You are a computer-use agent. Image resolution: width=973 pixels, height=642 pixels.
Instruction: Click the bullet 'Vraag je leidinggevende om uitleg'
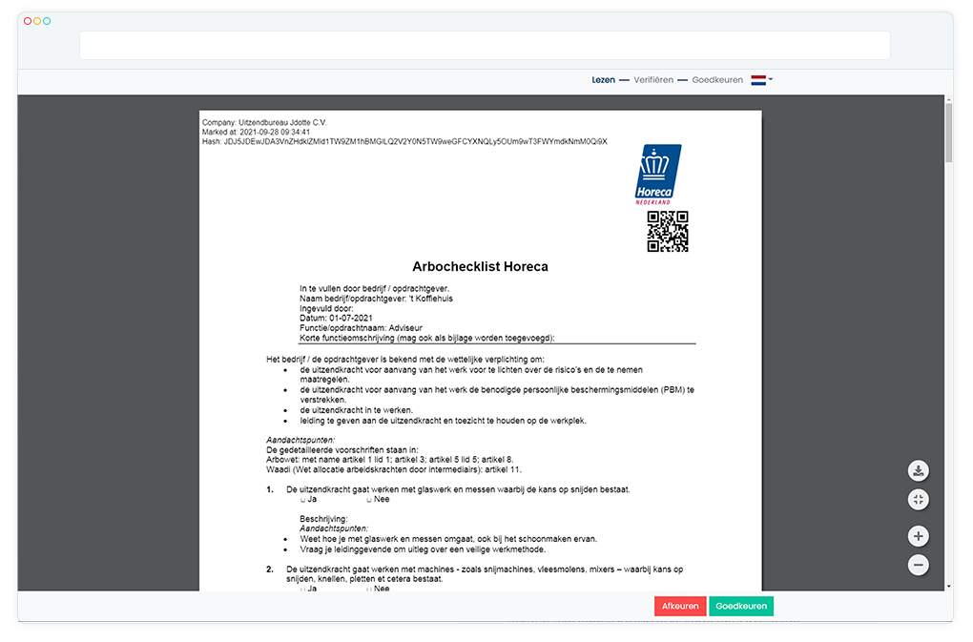click(424, 549)
